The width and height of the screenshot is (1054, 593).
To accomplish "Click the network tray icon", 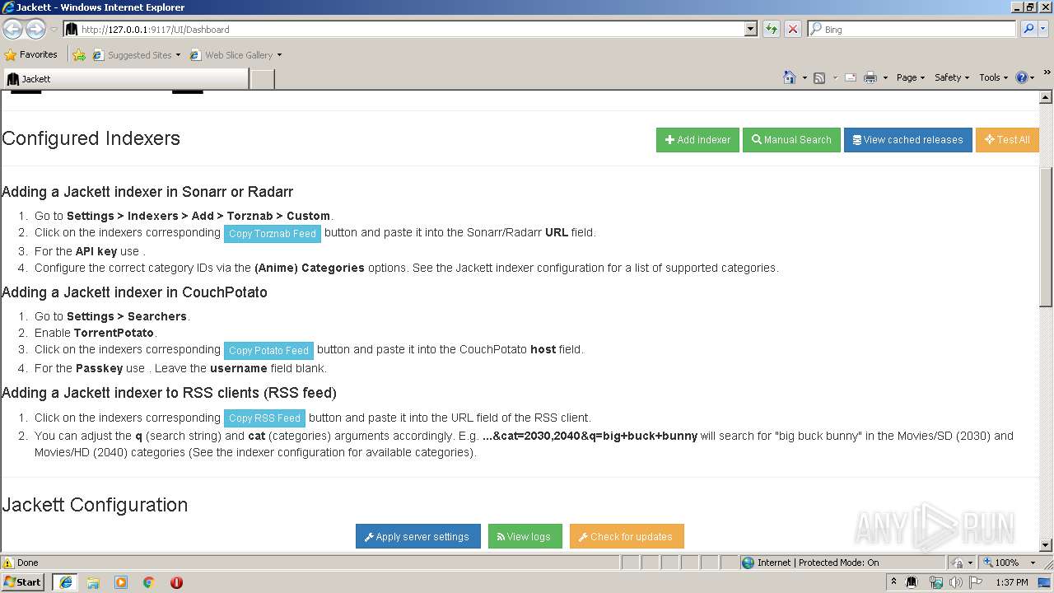I will pyautogui.click(x=935, y=582).
